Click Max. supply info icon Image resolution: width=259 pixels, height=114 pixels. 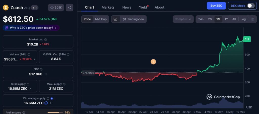pyautogui.click(x=64, y=84)
